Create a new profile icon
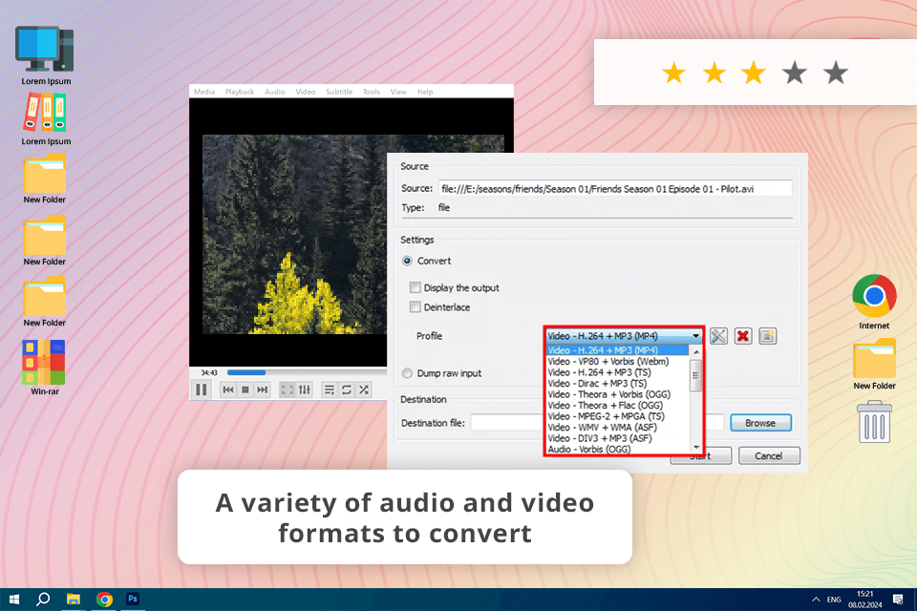 [767, 336]
